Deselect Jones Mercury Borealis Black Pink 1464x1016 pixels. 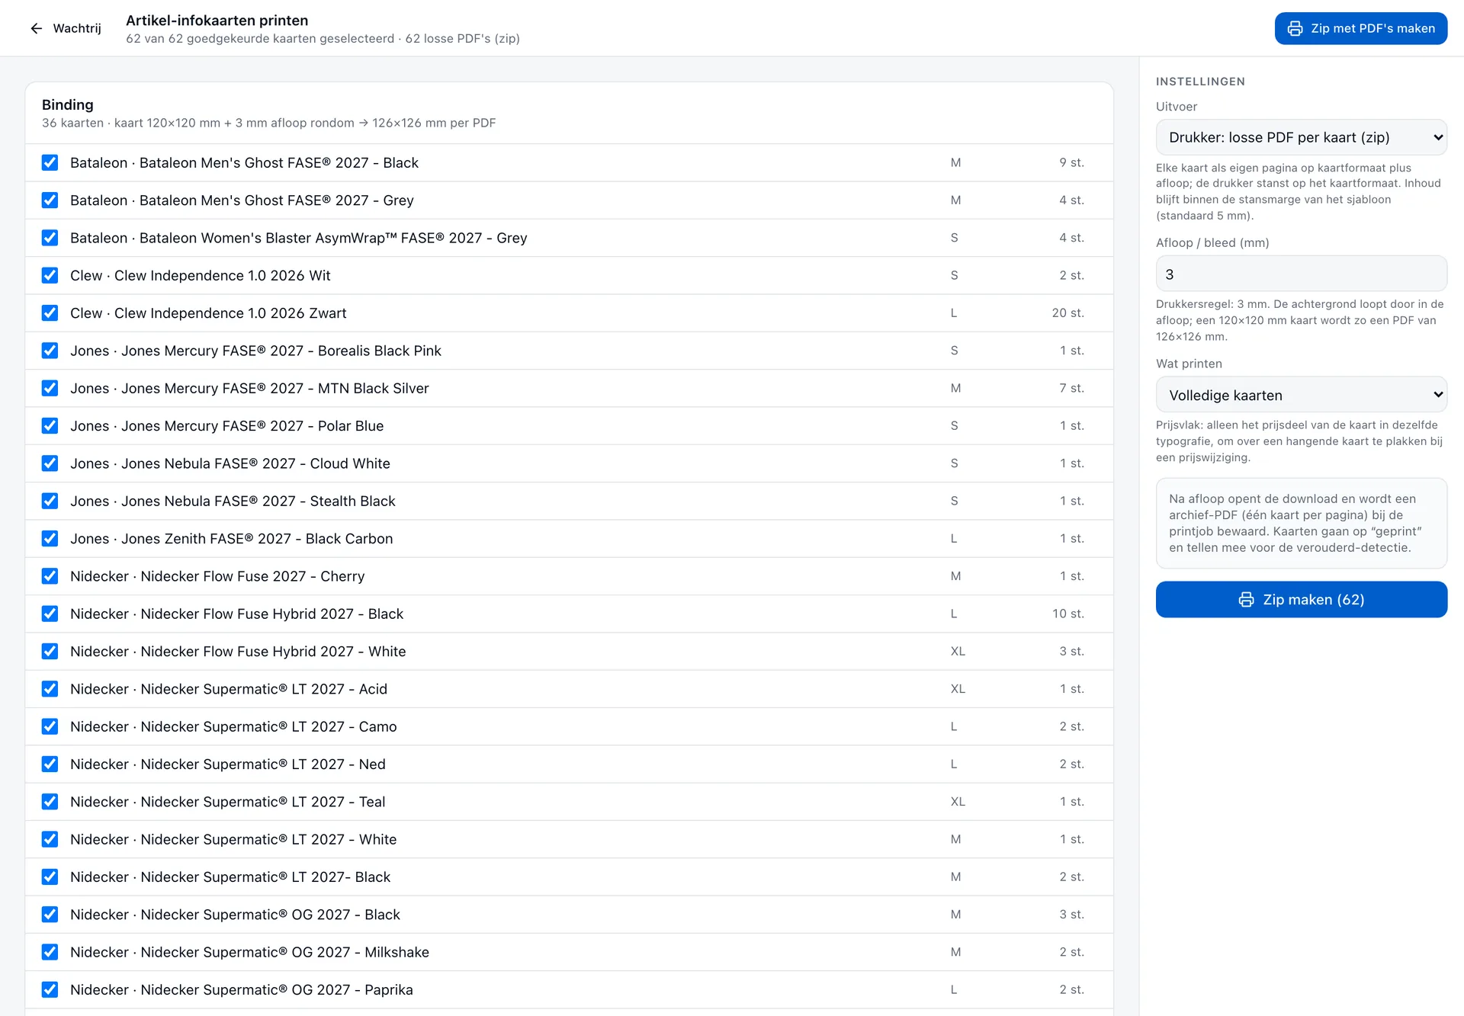(x=50, y=351)
